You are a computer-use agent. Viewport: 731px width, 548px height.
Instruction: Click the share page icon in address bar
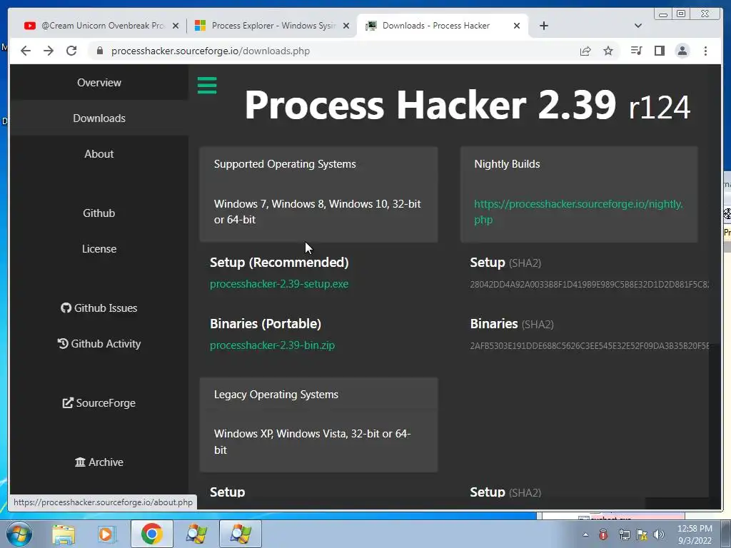[585, 51]
